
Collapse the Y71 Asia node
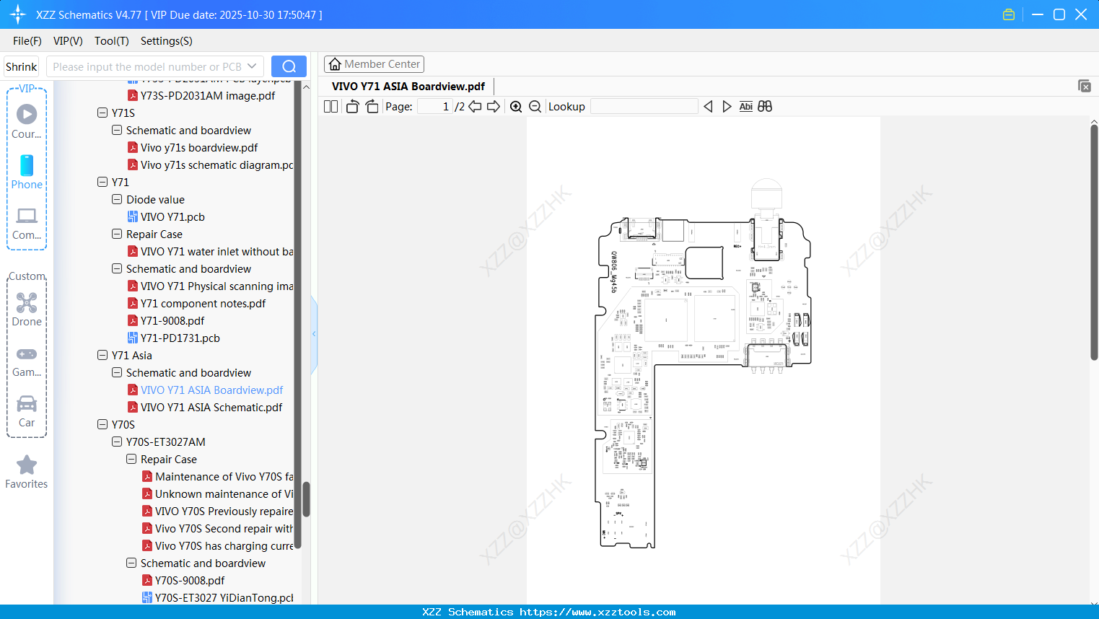tap(102, 355)
